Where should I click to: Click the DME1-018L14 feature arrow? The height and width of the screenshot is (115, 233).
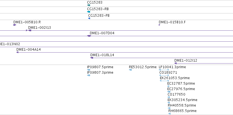tap(92, 58)
